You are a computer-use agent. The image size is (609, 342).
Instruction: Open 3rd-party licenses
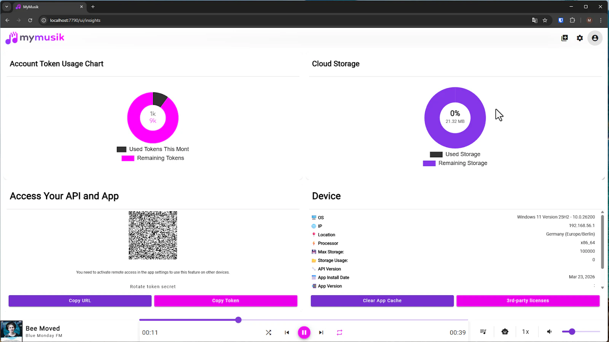click(528, 301)
